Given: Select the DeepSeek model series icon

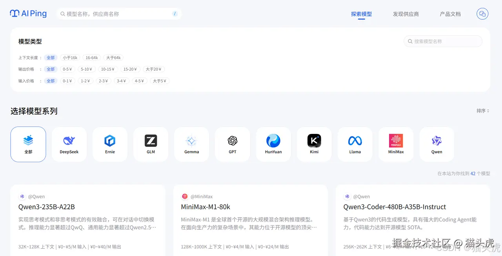Looking at the screenshot, I should (x=69, y=144).
